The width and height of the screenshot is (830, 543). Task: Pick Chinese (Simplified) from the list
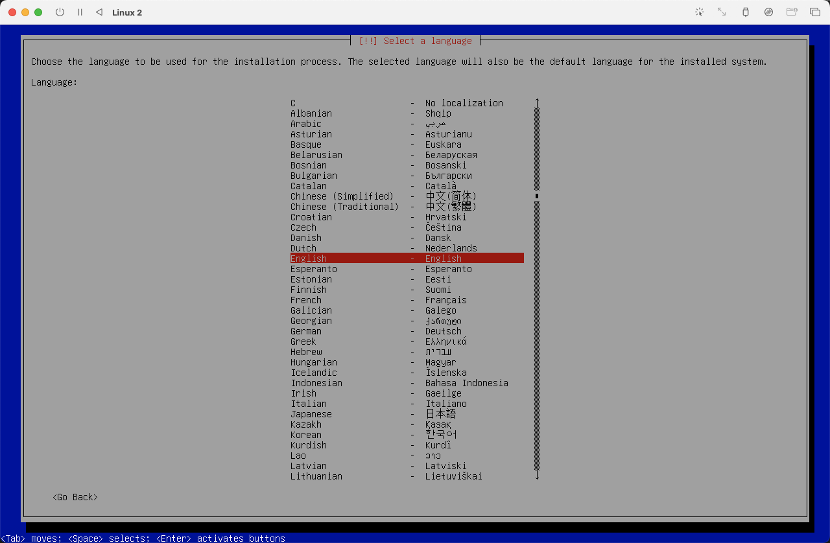[342, 196]
